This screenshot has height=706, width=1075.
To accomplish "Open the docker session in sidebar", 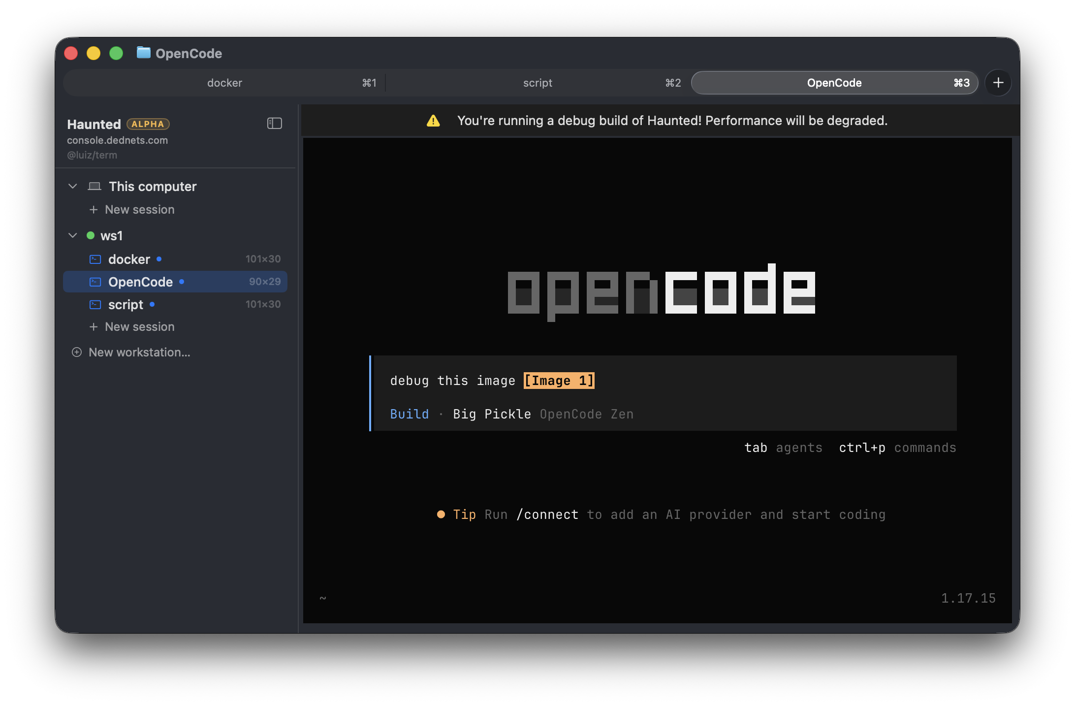I will coord(175,259).
